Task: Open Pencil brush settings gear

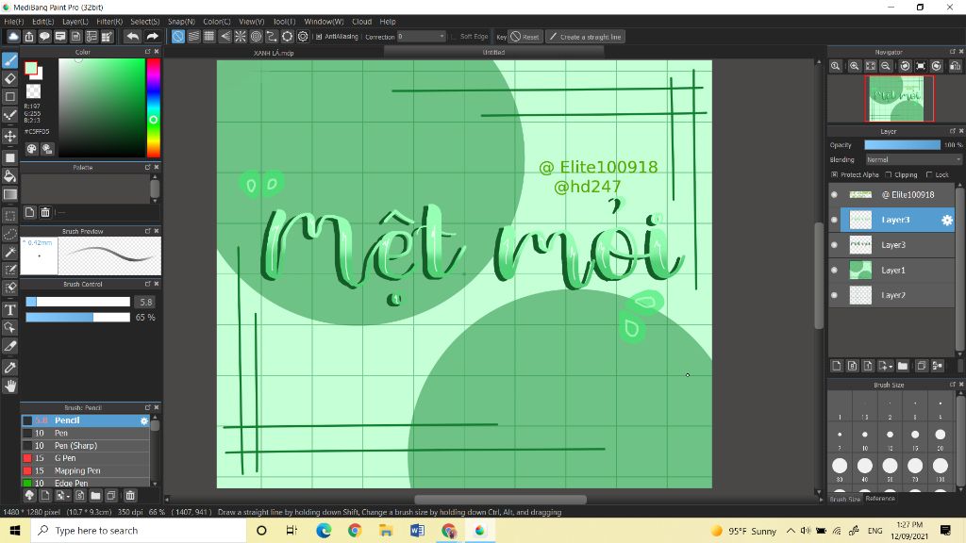Action: pos(144,420)
